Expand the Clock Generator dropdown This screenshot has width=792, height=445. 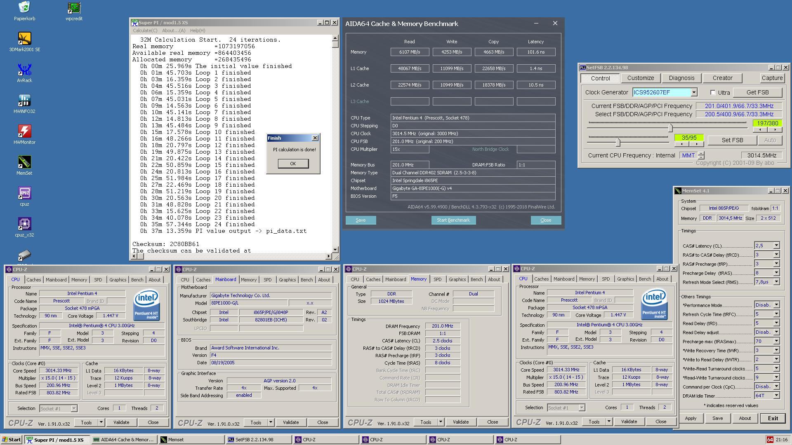694,93
